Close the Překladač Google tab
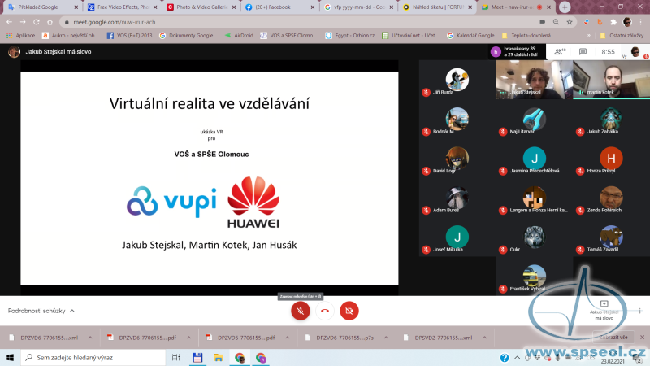 (76, 7)
